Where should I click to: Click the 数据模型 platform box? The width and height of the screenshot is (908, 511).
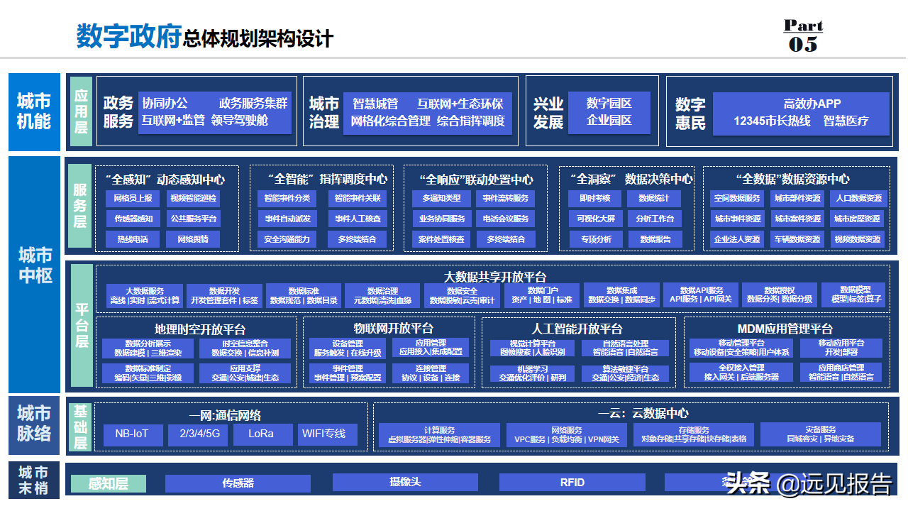click(x=856, y=295)
